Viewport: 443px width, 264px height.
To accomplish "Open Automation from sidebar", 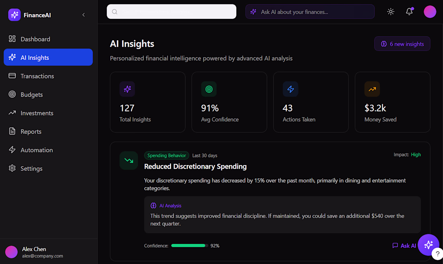I will pyautogui.click(x=48, y=150).
